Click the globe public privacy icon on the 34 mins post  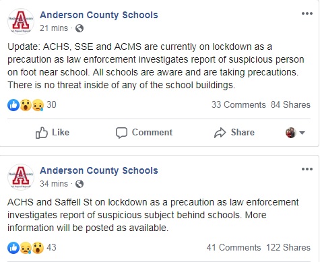click(x=79, y=184)
